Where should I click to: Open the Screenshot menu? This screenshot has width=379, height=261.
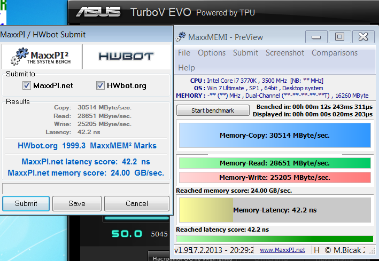coord(285,53)
